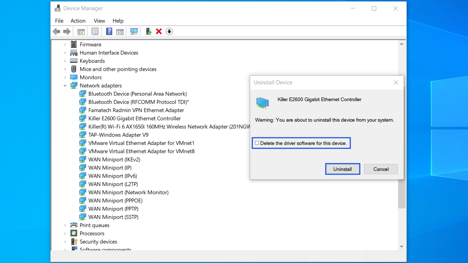This screenshot has width=468, height=263.
Task: Open the View menu
Action: tap(99, 21)
